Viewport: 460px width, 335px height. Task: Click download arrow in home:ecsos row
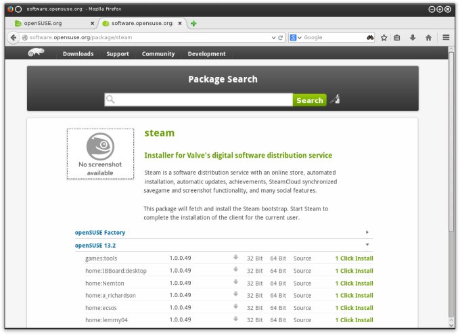click(x=235, y=306)
